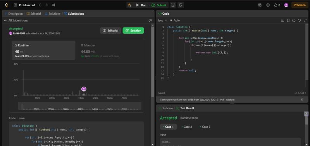
Task: View the streak flame counter
Action: (x=277, y=5)
